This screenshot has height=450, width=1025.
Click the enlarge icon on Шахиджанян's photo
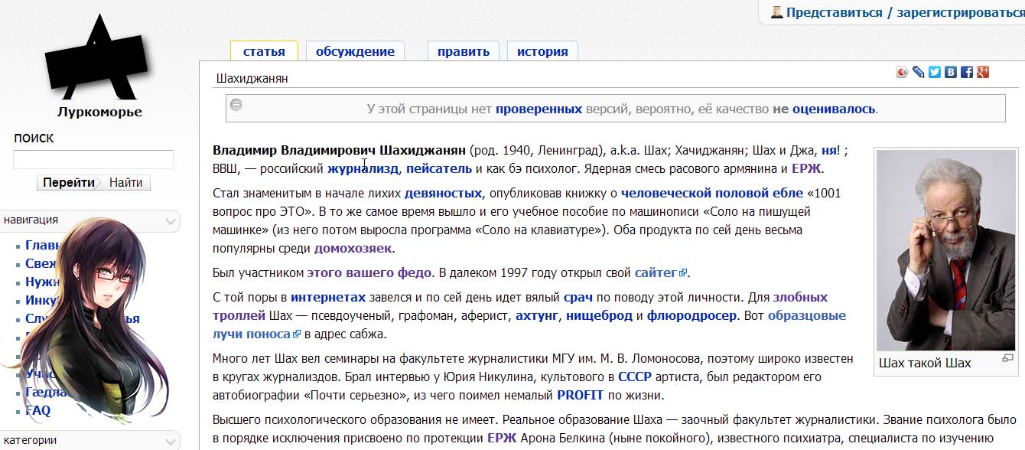tap(1007, 356)
